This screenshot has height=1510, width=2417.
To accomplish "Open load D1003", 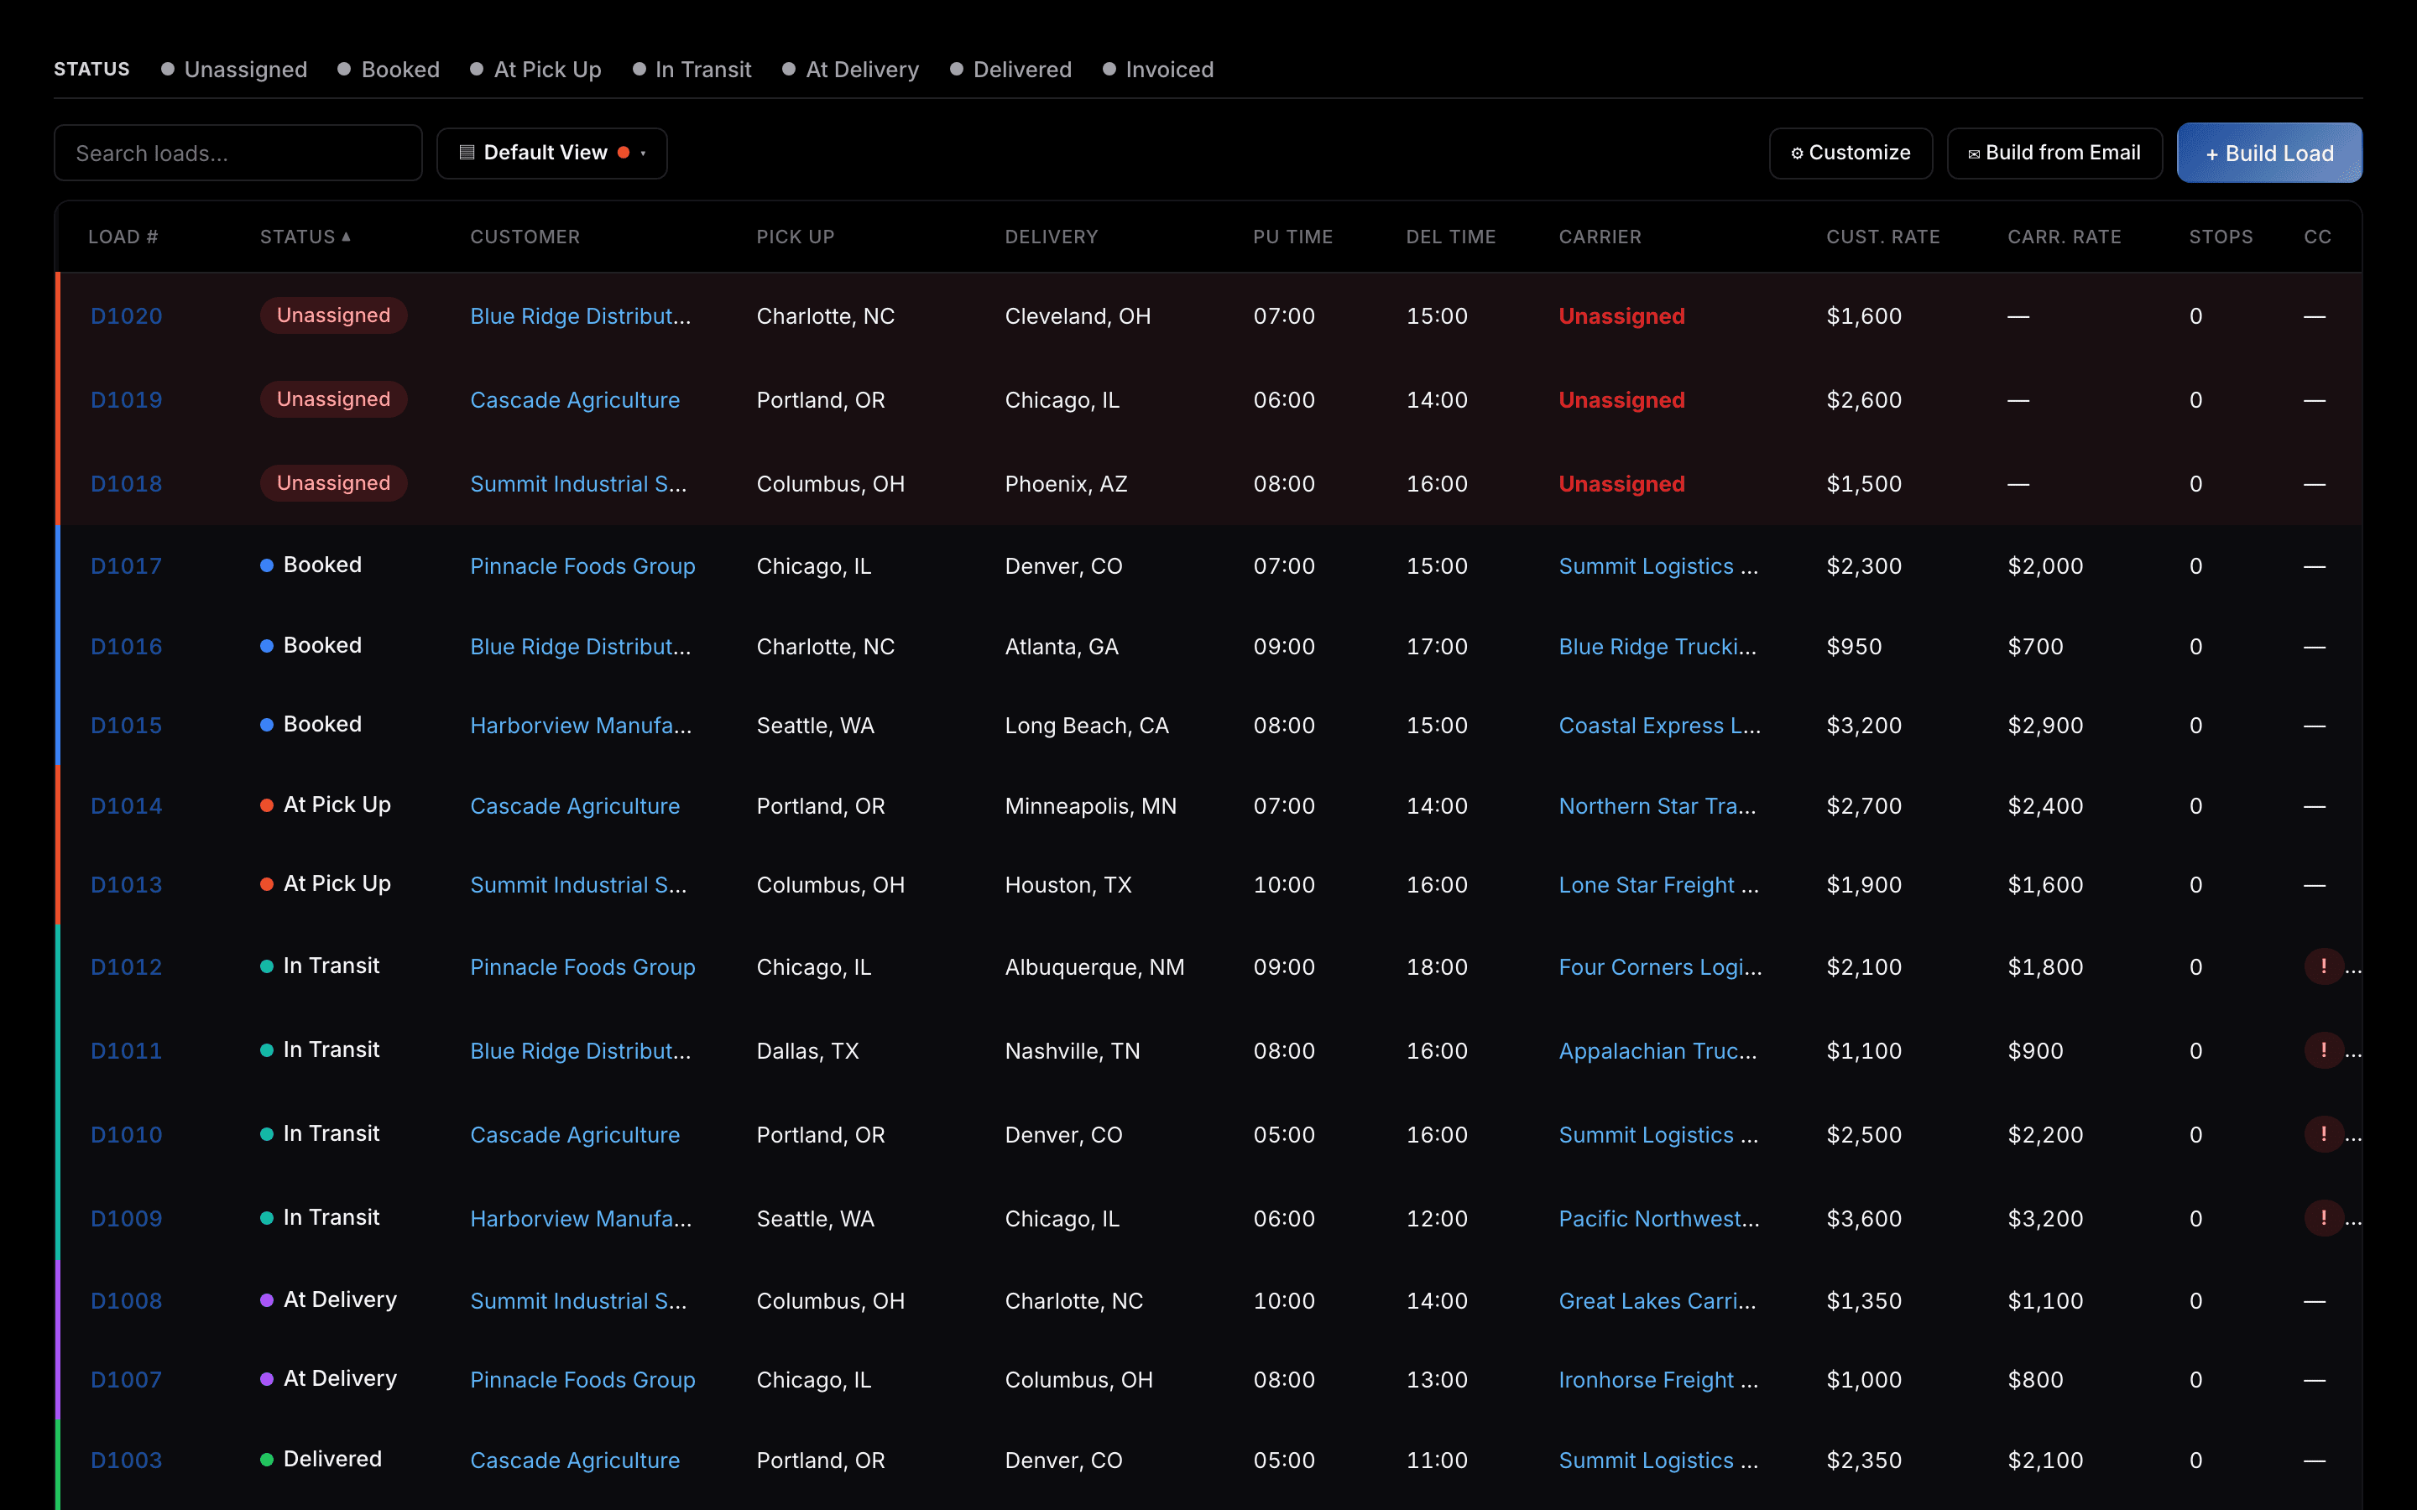I will coord(126,1460).
